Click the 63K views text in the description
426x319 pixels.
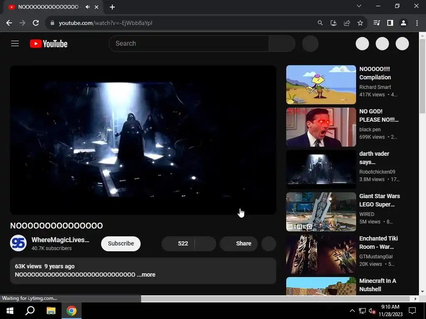[x=28, y=266]
